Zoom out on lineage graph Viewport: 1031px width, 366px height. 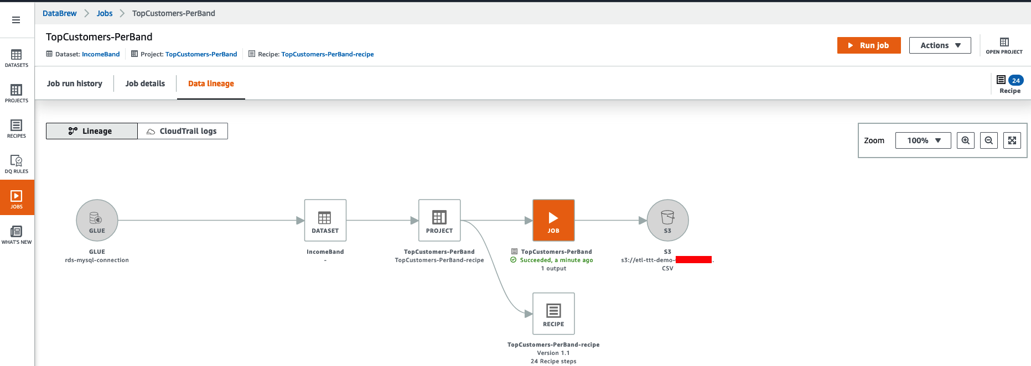pyautogui.click(x=989, y=140)
